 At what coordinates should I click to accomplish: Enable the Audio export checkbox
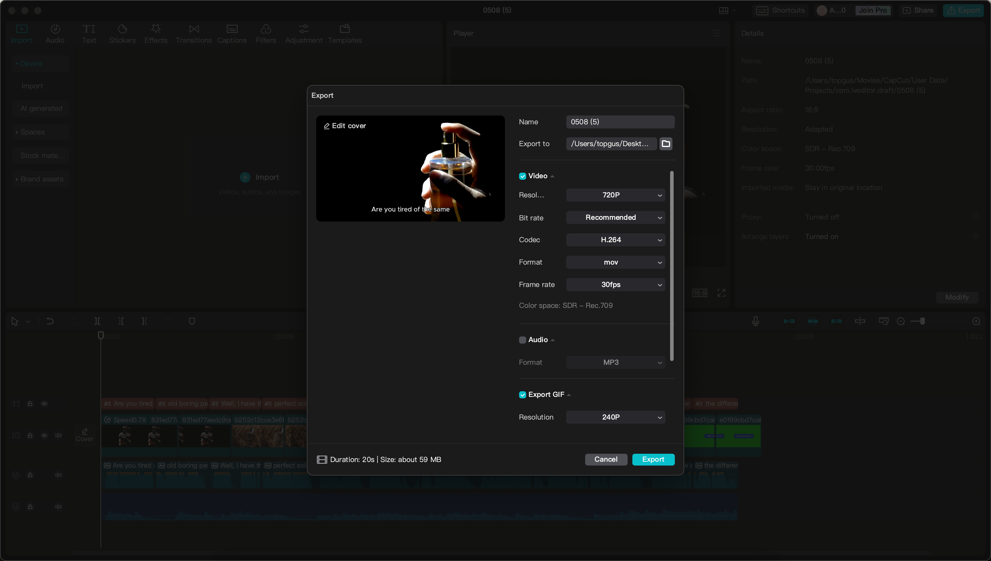click(x=523, y=340)
